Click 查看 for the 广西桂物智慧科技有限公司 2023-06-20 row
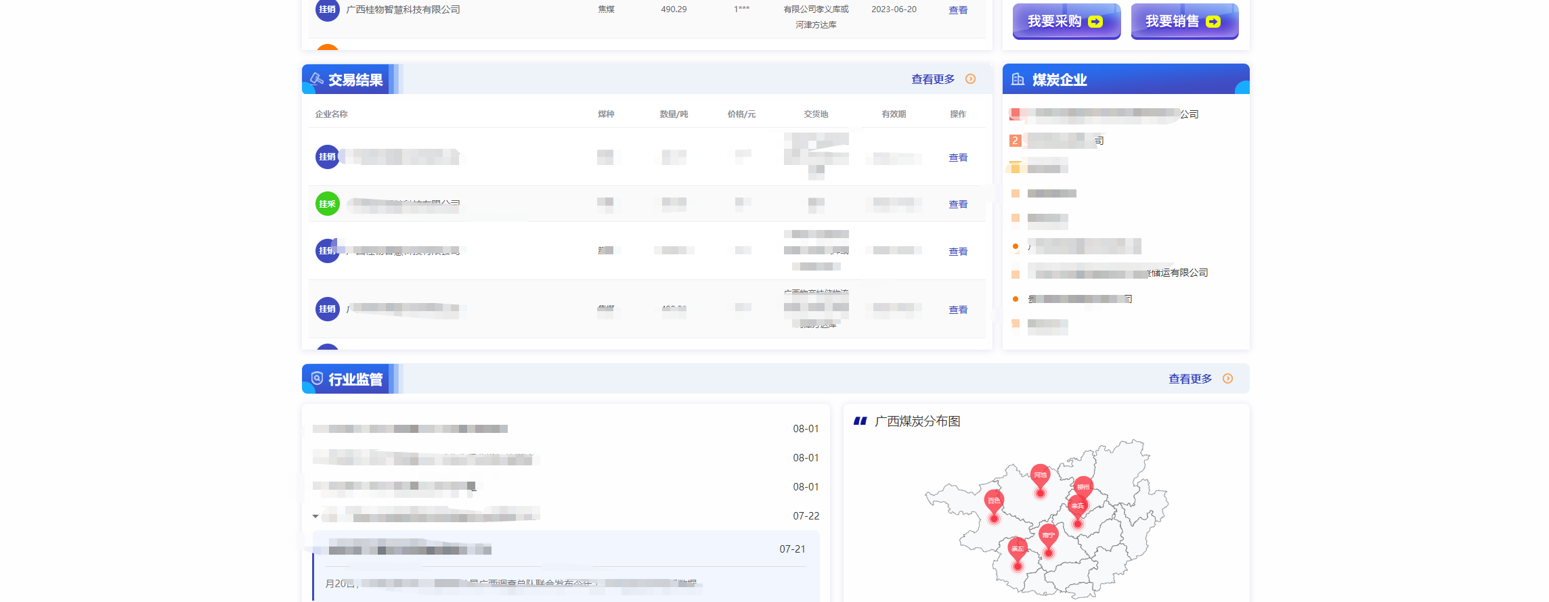 coord(958,10)
